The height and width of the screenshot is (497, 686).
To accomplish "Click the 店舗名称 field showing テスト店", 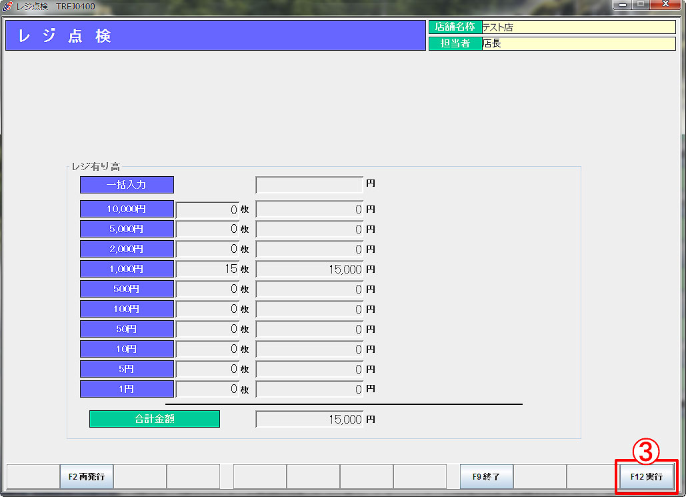I will (579, 27).
